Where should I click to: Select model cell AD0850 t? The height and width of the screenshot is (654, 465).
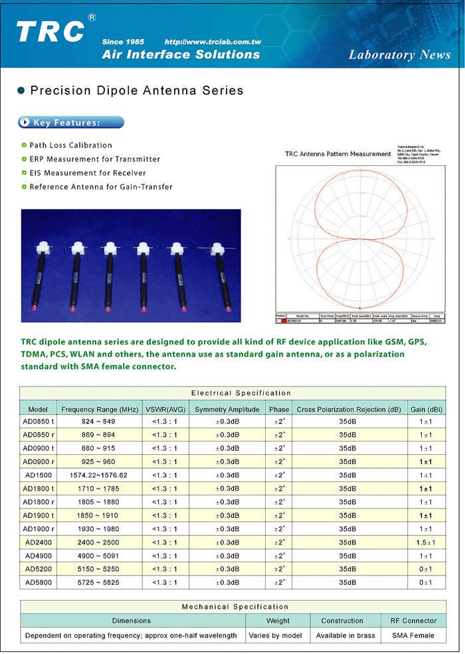point(39,421)
